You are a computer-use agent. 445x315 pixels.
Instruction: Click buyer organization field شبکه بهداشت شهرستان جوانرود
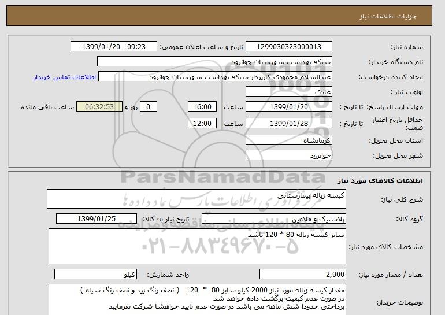click(x=214, y=62)
